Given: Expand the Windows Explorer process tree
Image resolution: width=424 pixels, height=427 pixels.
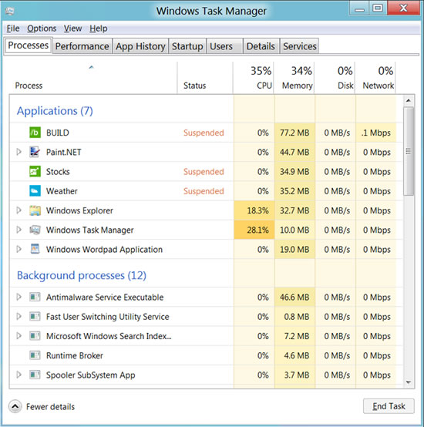Looking at the screenshot, I should click(19, 210).
